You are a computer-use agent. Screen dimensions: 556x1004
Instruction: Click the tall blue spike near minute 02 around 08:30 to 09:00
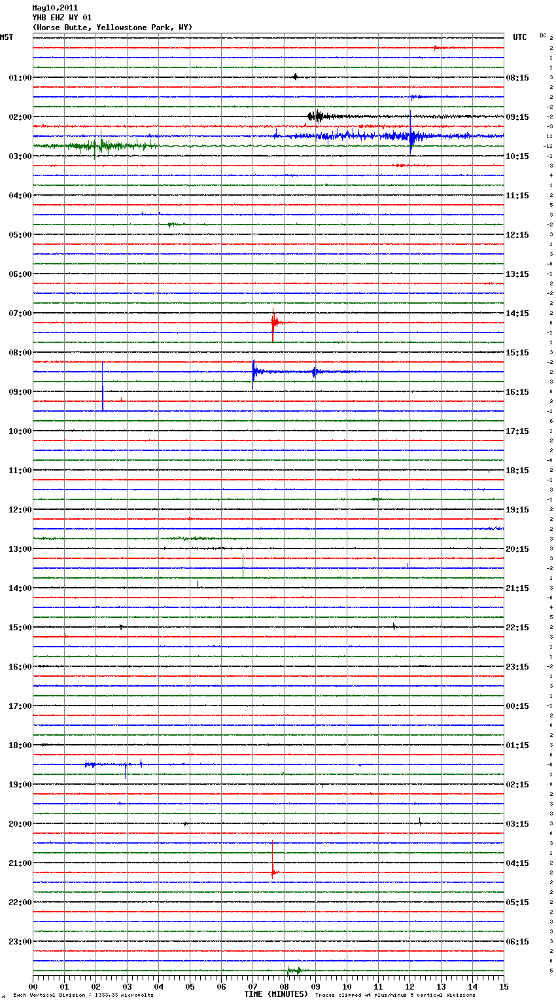coord(103,386)
